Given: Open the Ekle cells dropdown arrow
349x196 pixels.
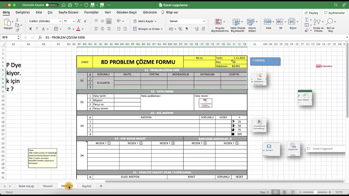Looking at the screenshot, I should point(273,22).
